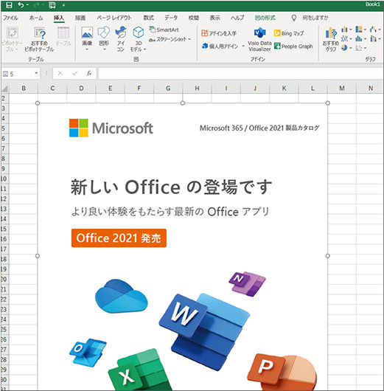
Task: Open the Customize Quick Access Toolbar arrow
Action: (63, 5)
